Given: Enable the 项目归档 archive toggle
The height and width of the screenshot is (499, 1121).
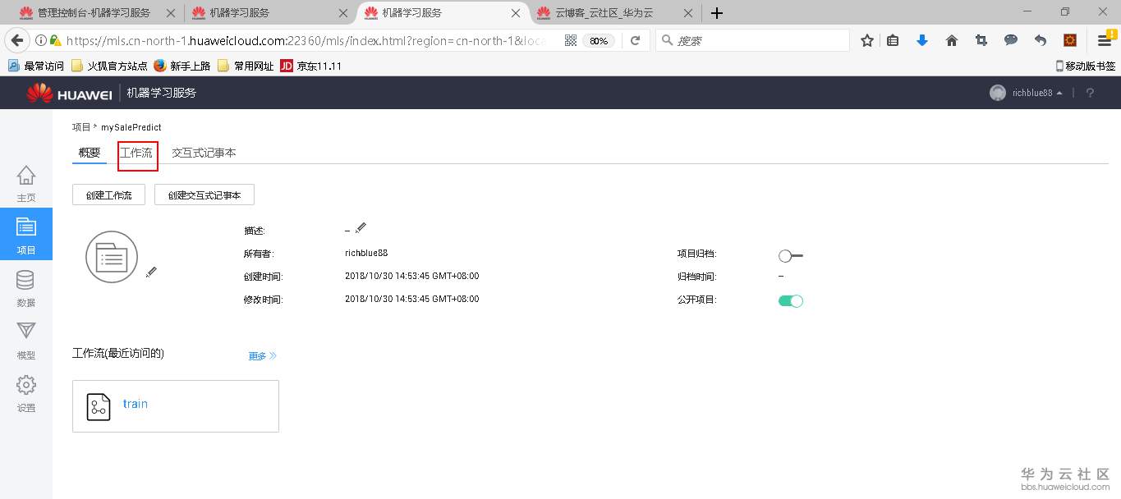Looking at the screenshot, I should point(789,255).
